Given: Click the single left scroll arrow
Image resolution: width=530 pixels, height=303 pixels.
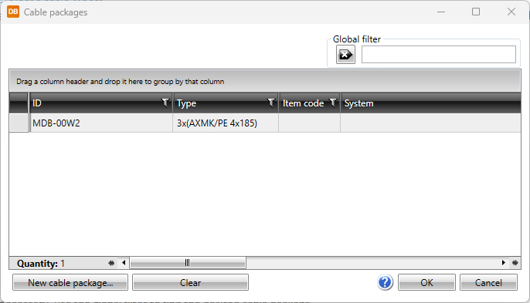Looking at the screenshot, I should pyautogui.click(x=124, y=263).
